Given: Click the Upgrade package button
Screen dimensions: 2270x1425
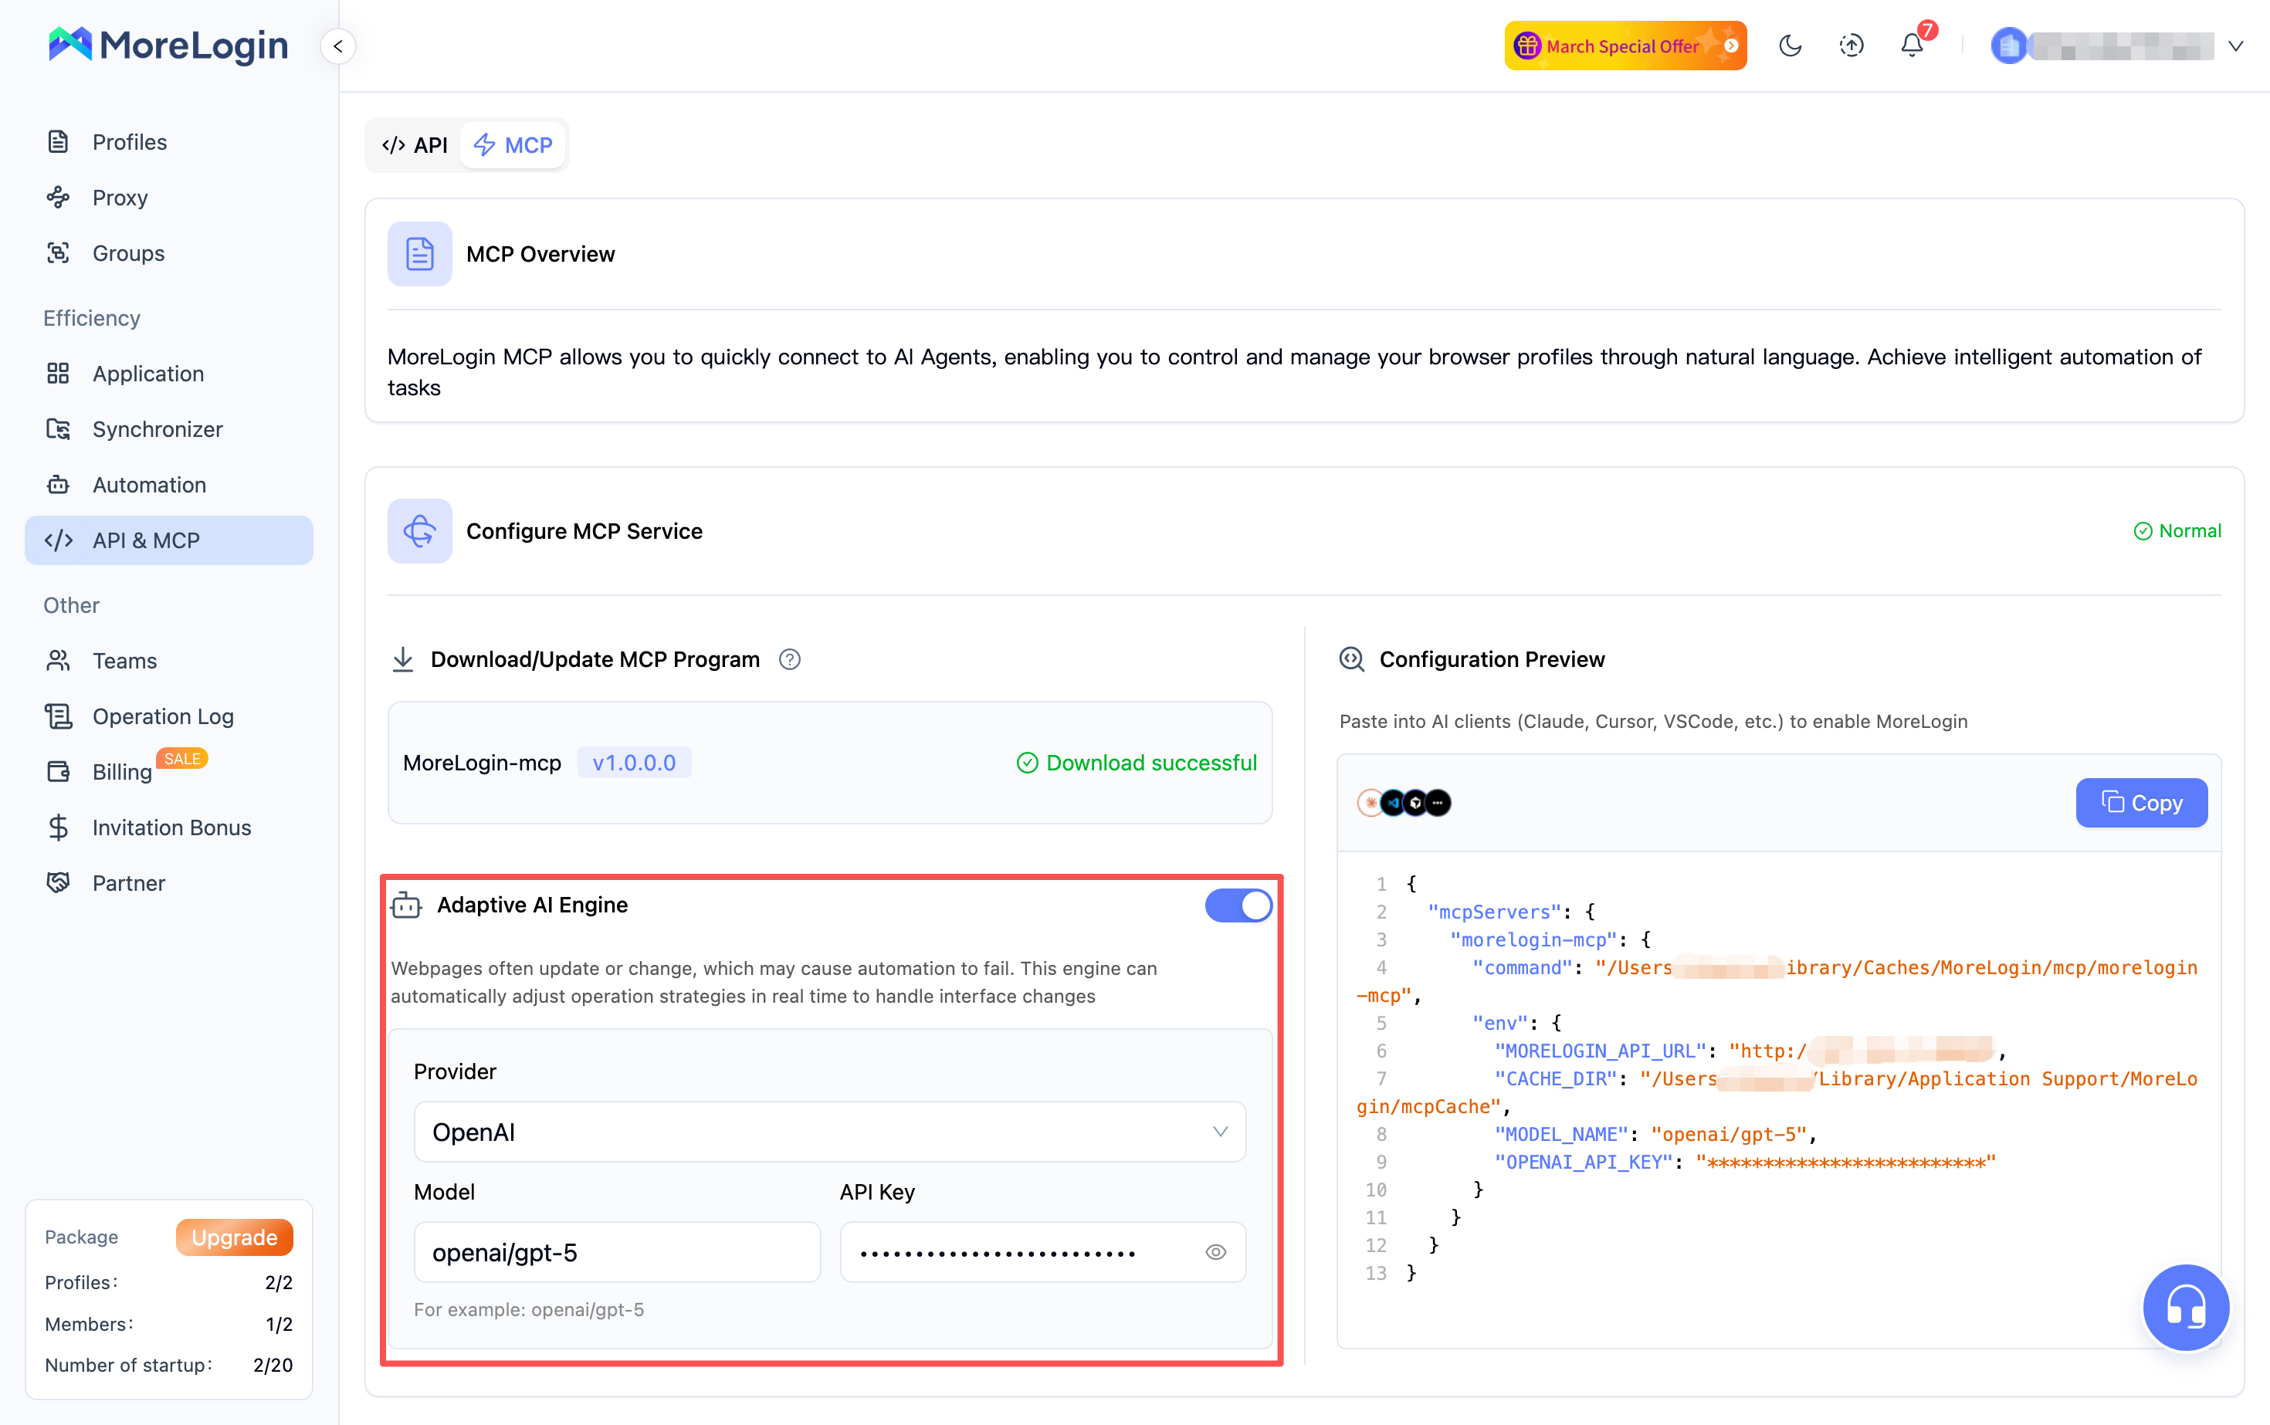Looking at the screenshot, I should coord(234,1237).
